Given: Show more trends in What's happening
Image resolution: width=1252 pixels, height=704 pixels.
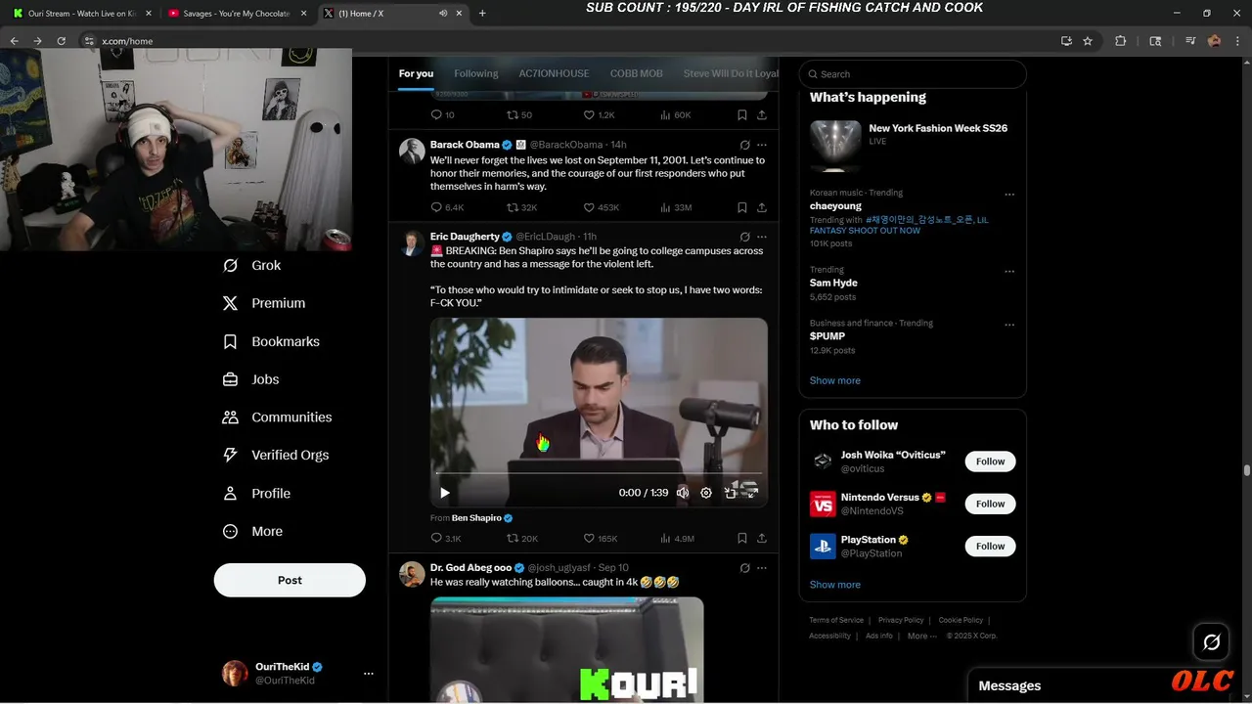Looking at the screenshot, I should [835, 380].
